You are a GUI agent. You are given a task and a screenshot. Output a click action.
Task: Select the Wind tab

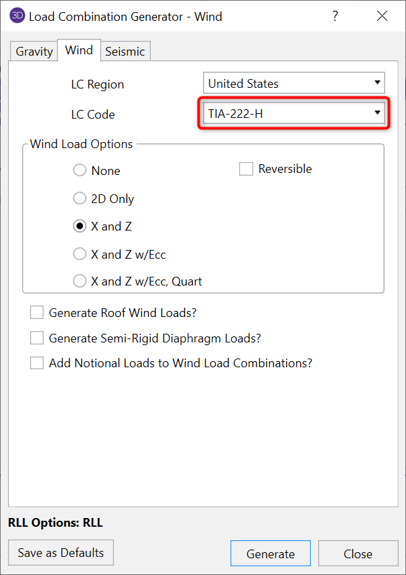[x=79, y=50]
